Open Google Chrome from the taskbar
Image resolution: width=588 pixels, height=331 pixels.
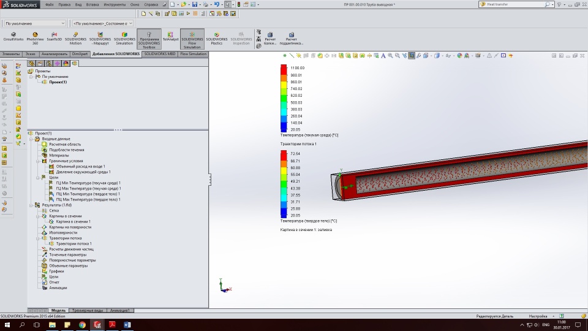82,325
